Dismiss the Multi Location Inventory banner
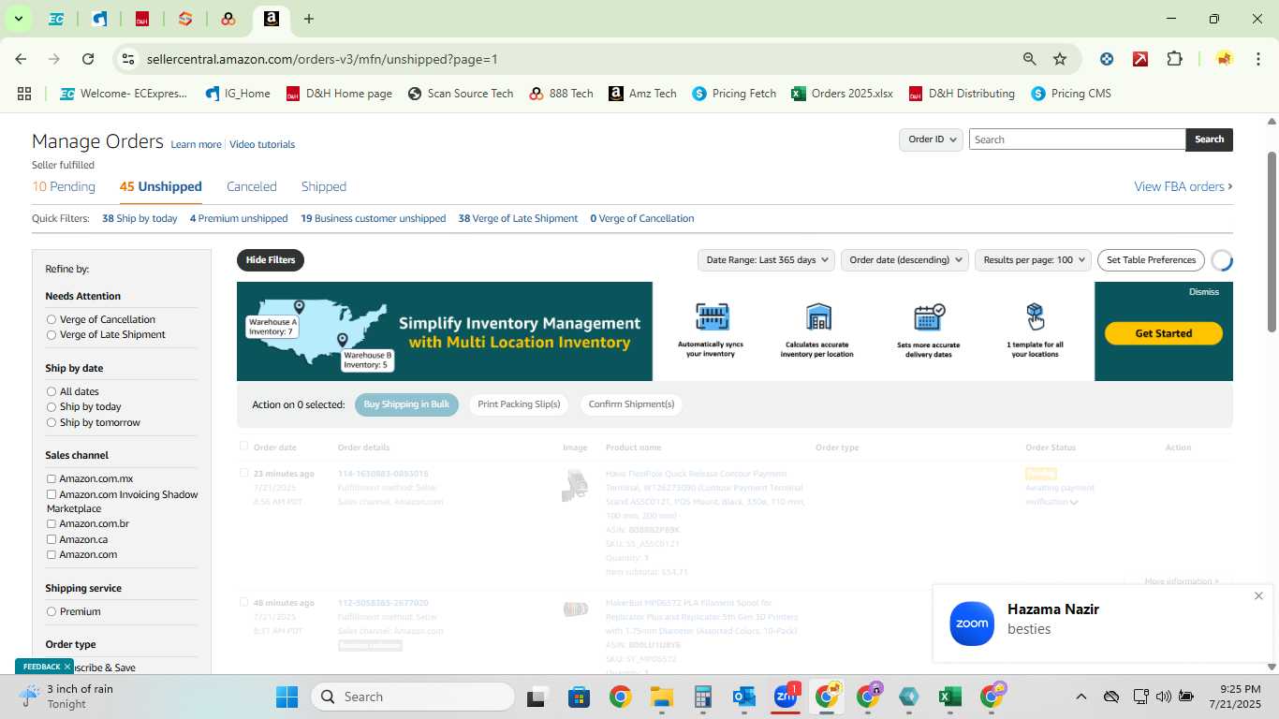Viewport: 1279px width, 719px height. coord(1204,292)
